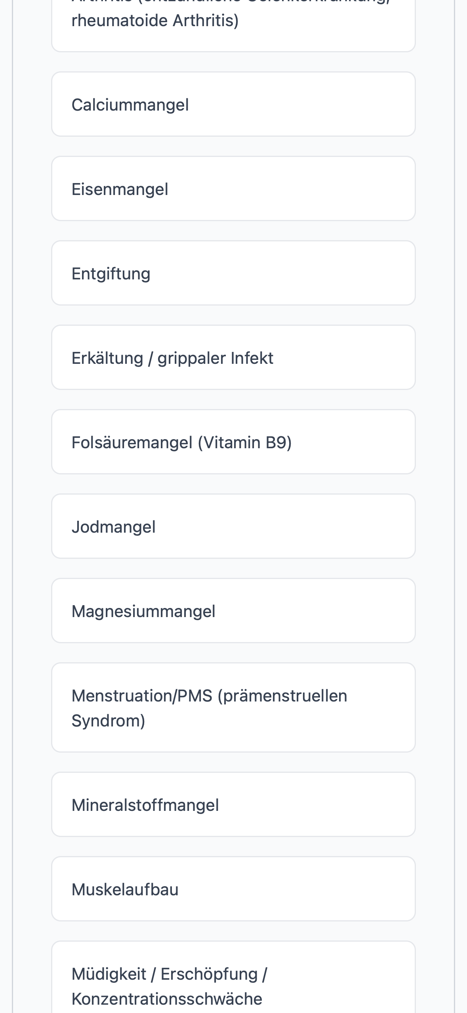
Task: Tap the Muskelaufbau text label
Action: coord(125,890)
